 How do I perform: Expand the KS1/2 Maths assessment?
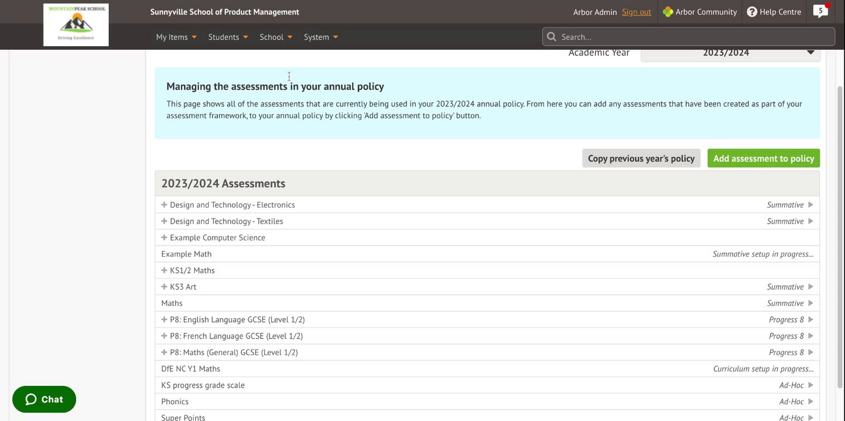165,270
